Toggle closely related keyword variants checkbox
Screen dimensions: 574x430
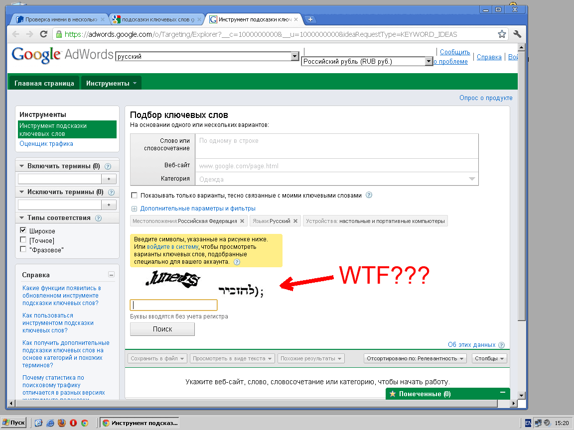134,196
